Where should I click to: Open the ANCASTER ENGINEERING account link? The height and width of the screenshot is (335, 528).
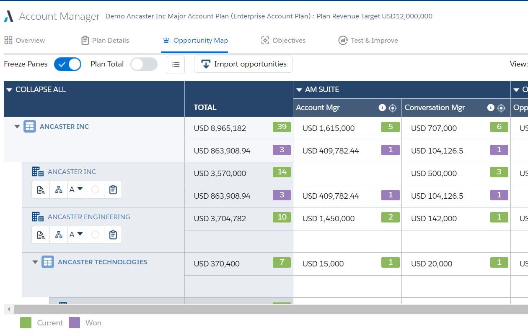(x=89, y=217)
